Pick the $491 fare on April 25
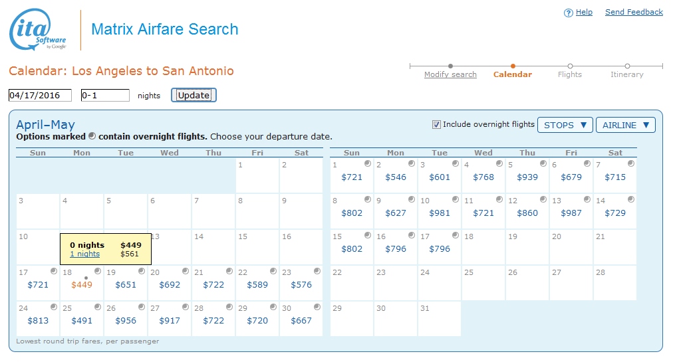The height and width of the screenshot is (364, 673). tap(82, 321)
